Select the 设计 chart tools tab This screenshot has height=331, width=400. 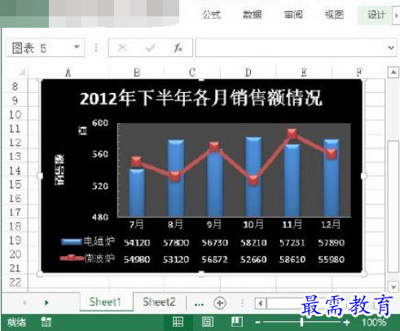point(376,15)
